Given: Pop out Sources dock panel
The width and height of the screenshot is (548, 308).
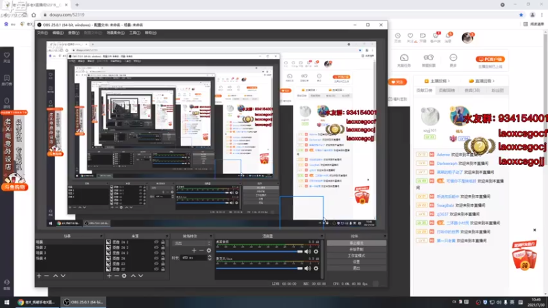Looking at the screenshot, I should (x=166, y=236).
